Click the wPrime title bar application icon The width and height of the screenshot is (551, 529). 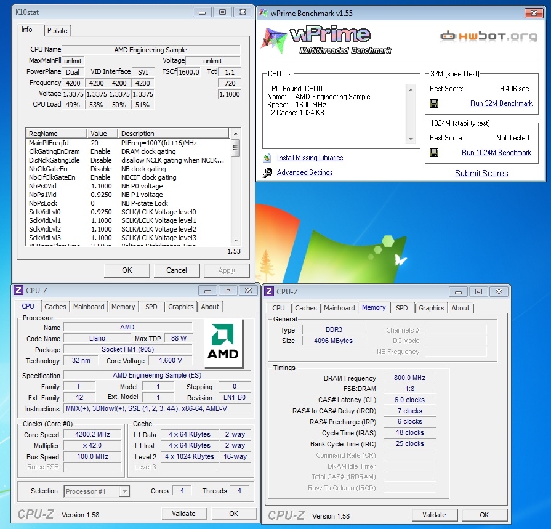pos(263,13)
